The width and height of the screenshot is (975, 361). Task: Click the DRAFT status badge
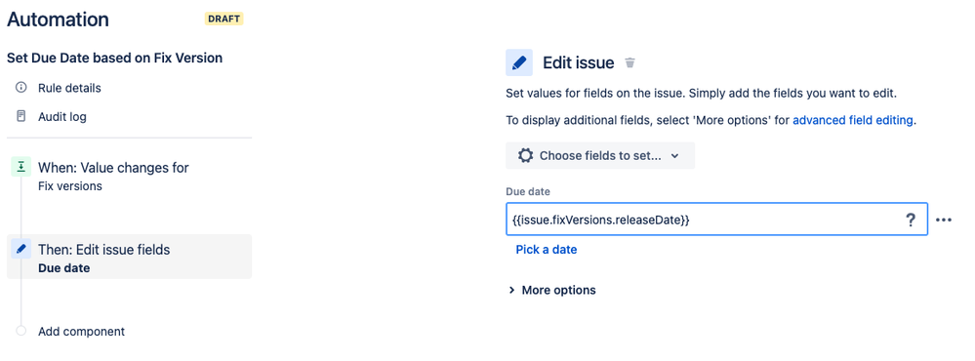(223, 19)
